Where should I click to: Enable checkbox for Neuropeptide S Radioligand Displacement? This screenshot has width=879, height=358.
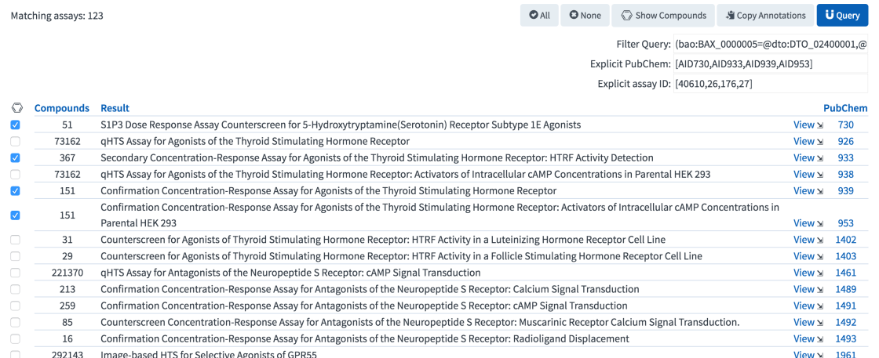[x=15, y=339]
